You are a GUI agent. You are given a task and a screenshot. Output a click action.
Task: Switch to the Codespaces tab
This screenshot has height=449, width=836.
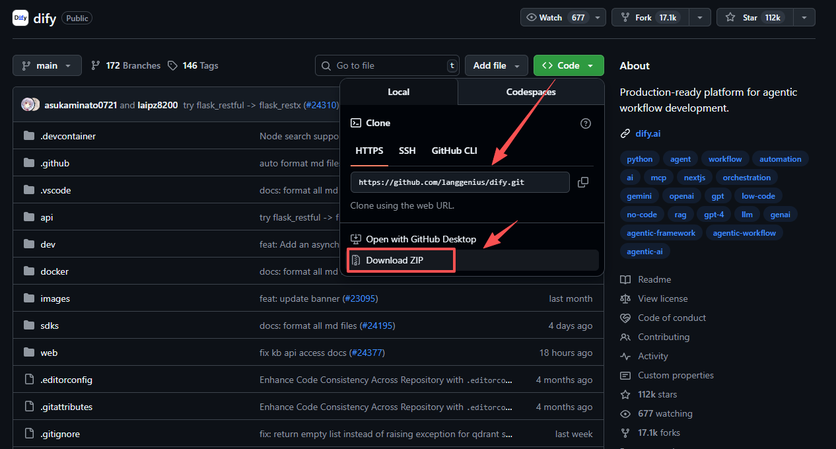(x=531, y=92)
